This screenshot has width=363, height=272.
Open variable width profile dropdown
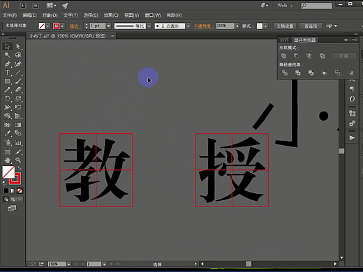(x=149, y=26)
